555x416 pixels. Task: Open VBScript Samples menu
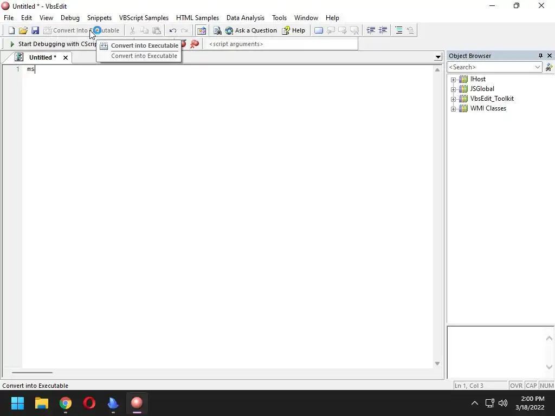coord(144,18)
